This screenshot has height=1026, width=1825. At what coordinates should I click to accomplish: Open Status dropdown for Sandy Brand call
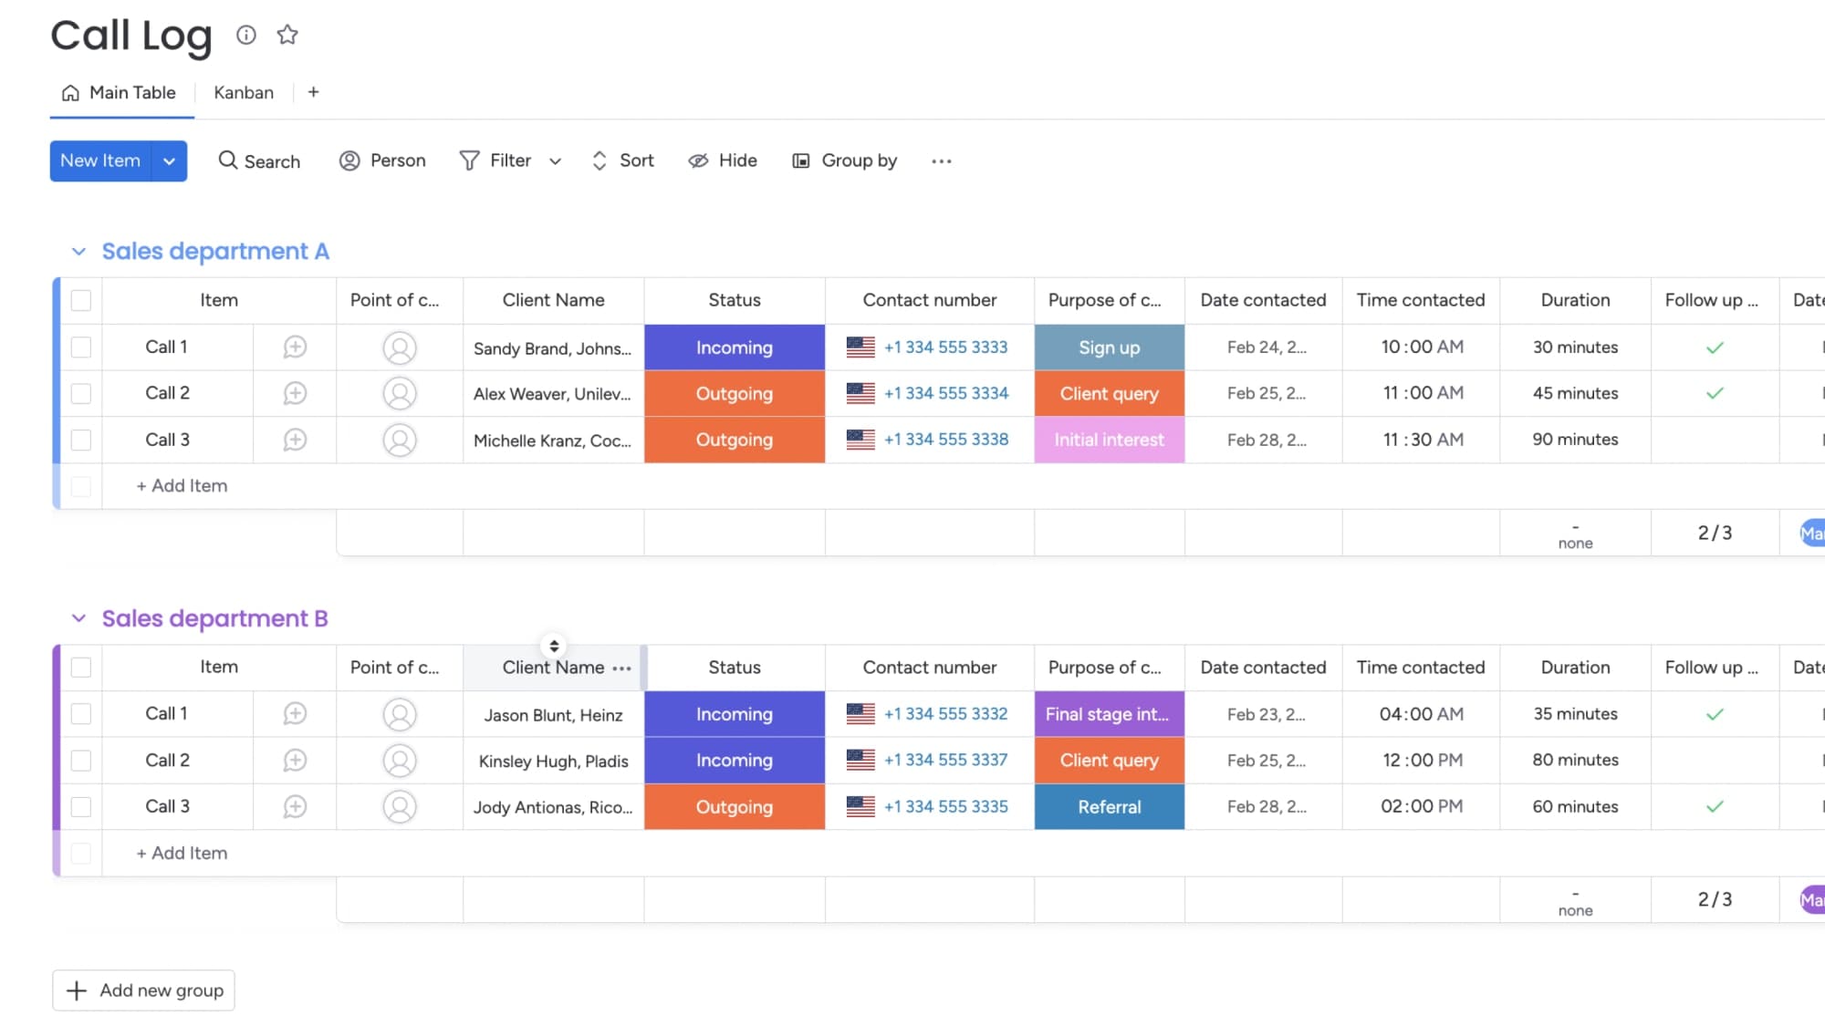click(735, 347)
